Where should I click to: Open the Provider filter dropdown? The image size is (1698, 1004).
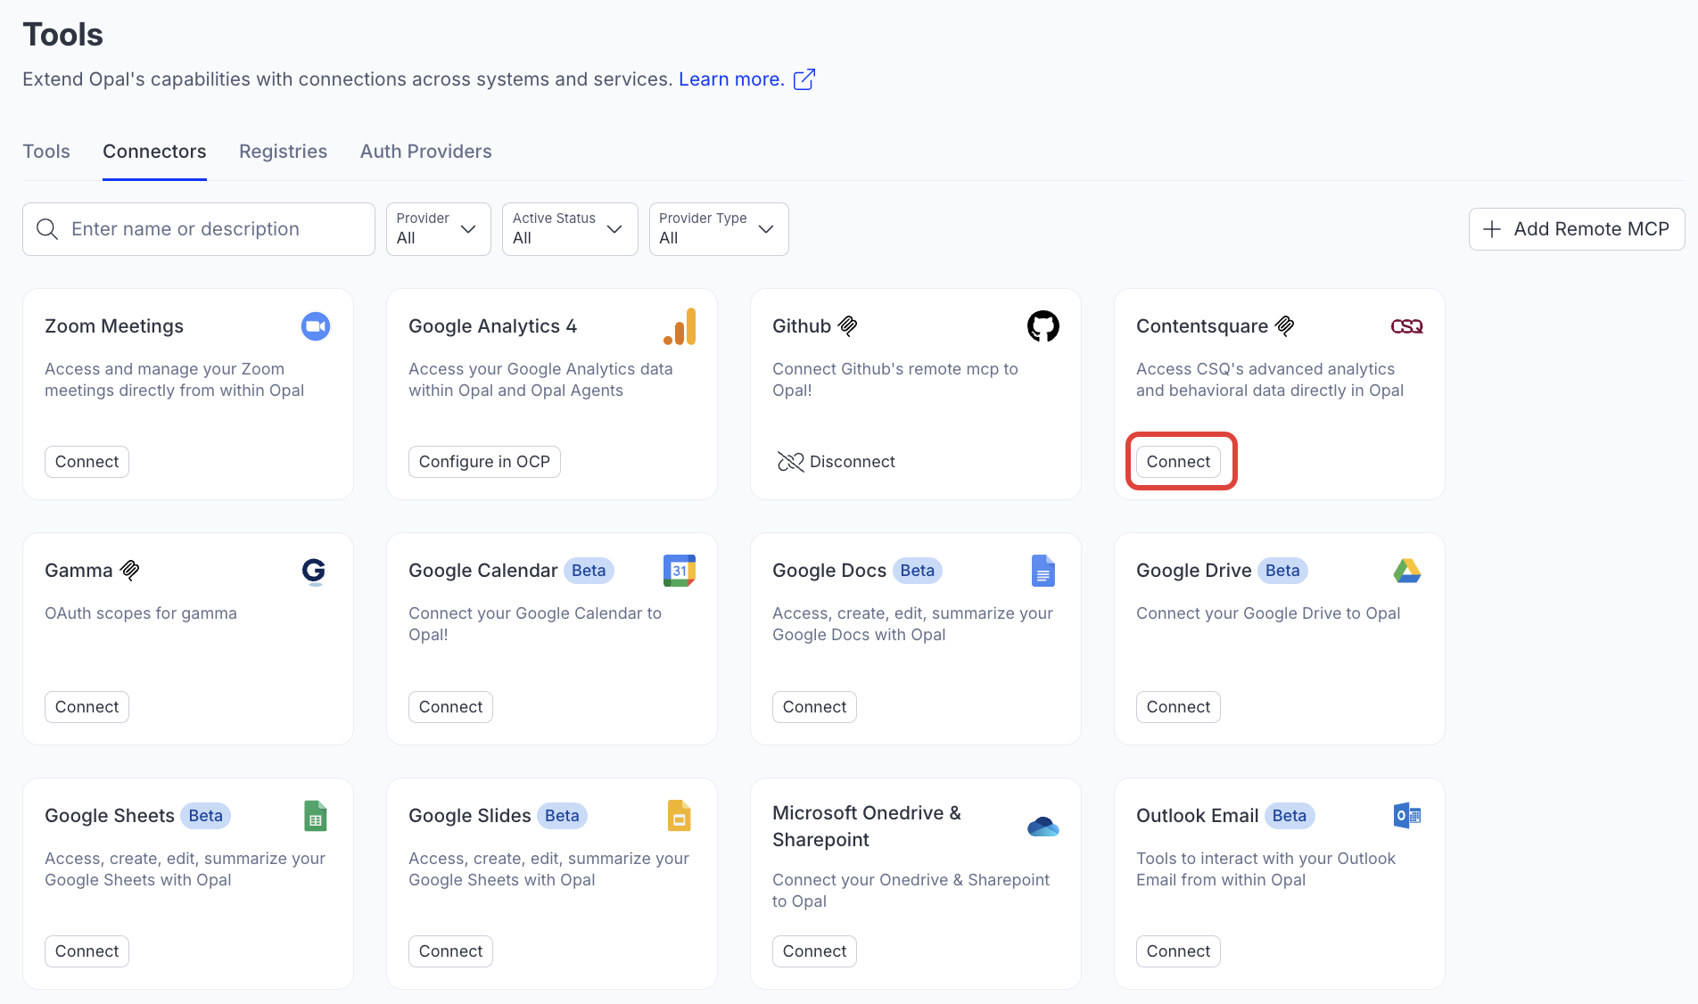[x=439, y=229]
